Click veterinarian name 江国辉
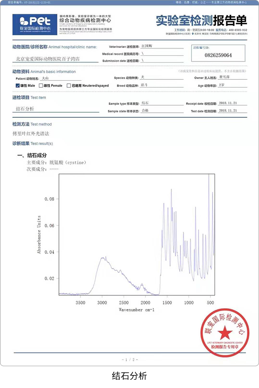Image resolution: width=259 pixels, height=388 pixels. point(147,46)
